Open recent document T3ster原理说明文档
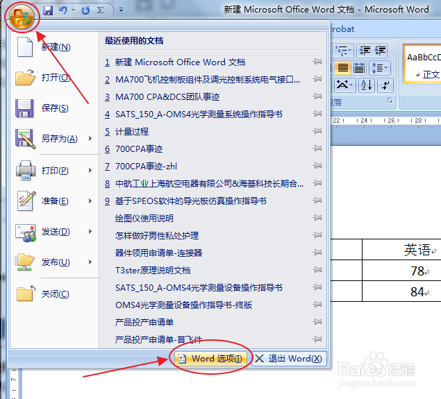Image resolution: width=441 pixels, height=399 pixels. 213,271
